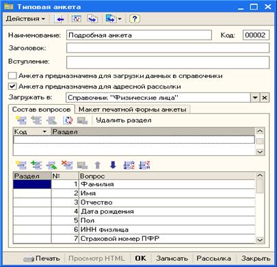Edit question with pencil icon
Image resolution: width=277 pixels, height=267 pixels.
[x=51, y=165]
